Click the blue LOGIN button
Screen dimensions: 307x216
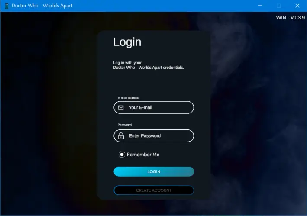click(x=154, y=171)
